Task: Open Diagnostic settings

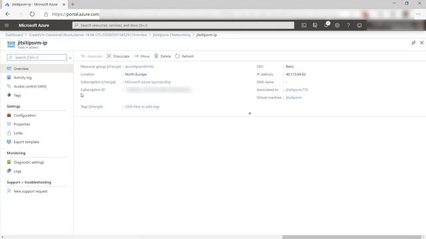Action: [29, 162]
